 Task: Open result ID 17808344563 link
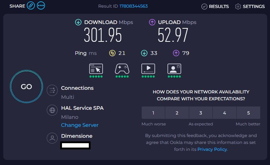click(x=134, y=6)
